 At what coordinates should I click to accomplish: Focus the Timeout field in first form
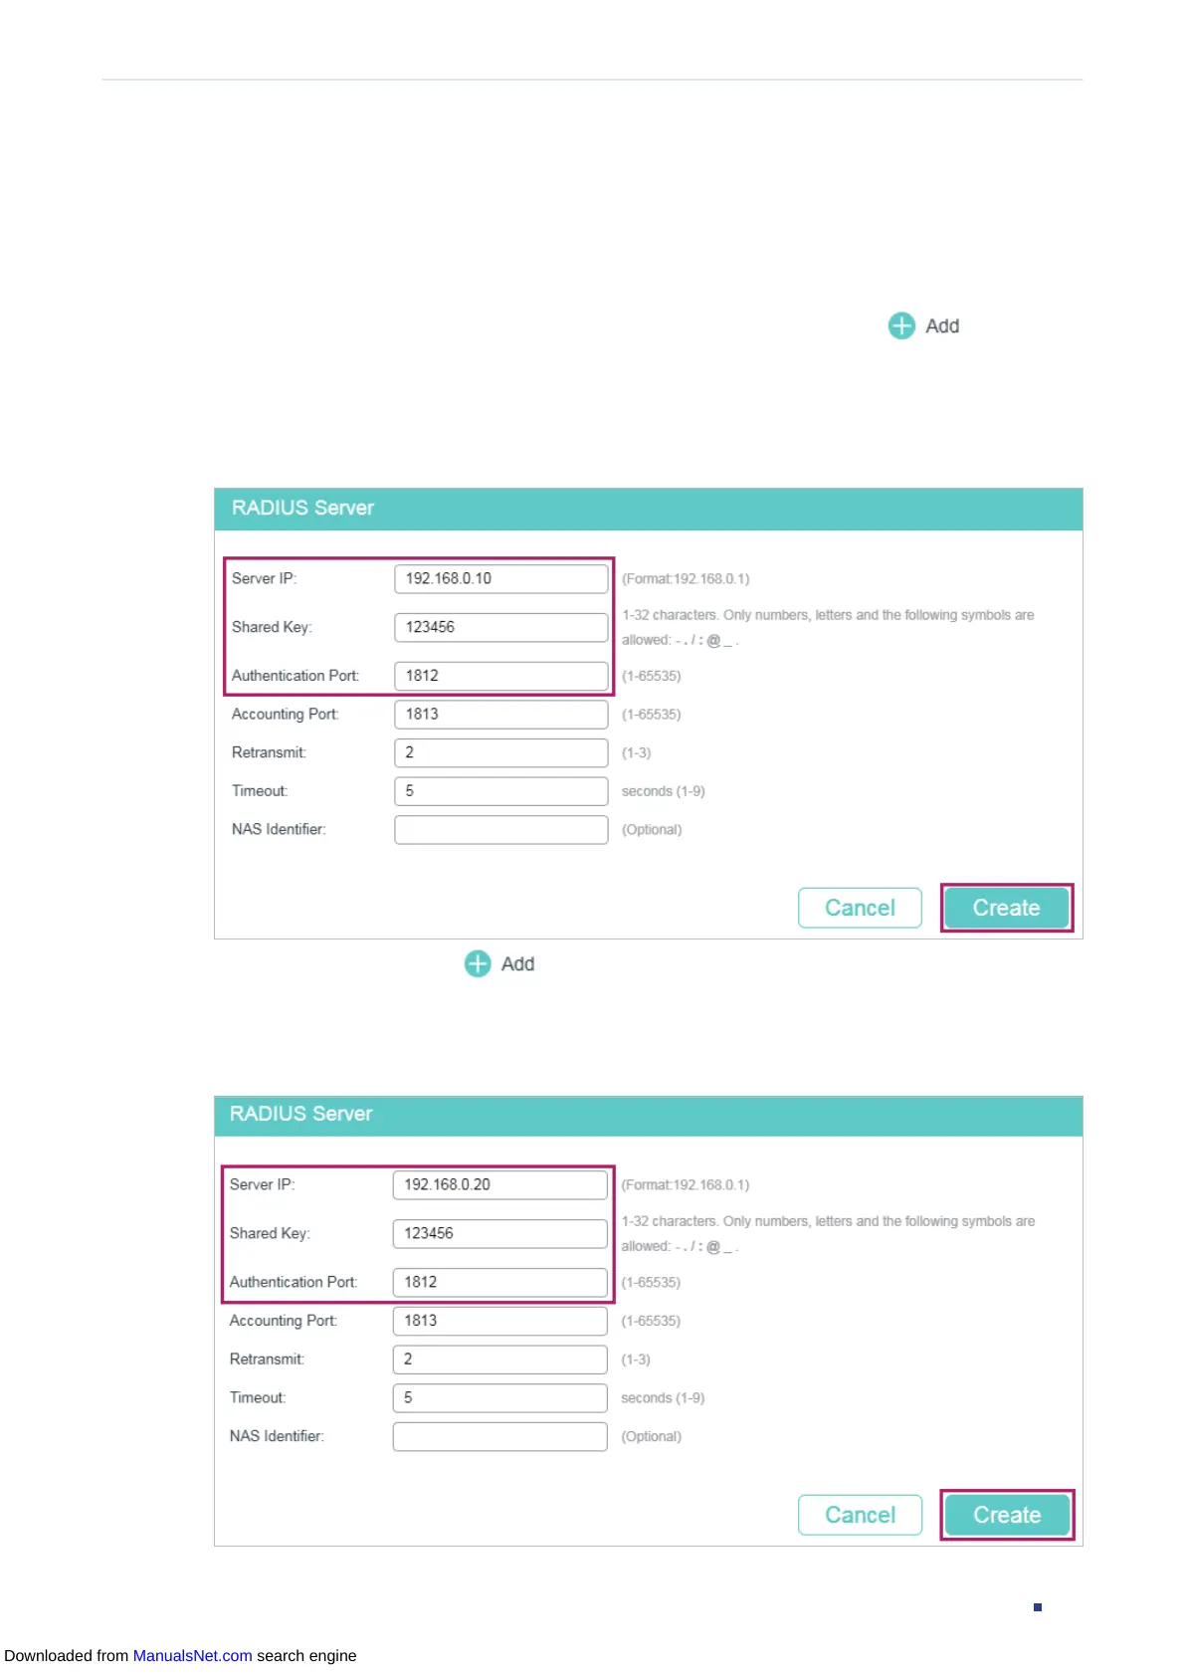click(x=500, y=791)
